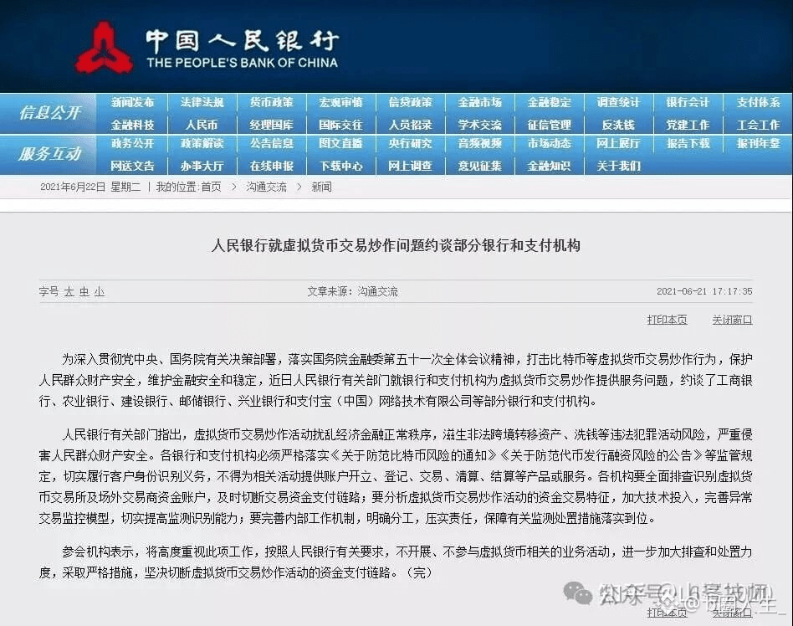Click the 打印本页 print link
This screenshot has height=626, width=793.
[x=668, y=320]
